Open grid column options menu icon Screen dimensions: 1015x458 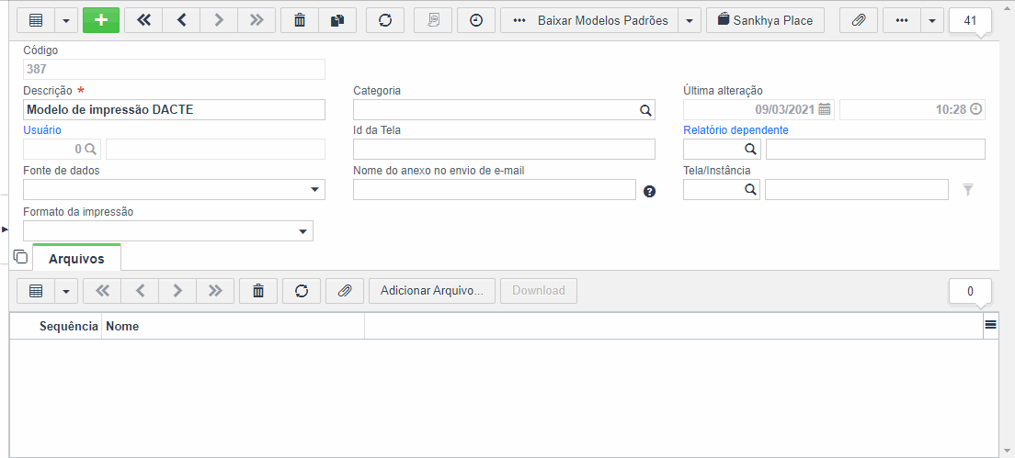(990, 326)
